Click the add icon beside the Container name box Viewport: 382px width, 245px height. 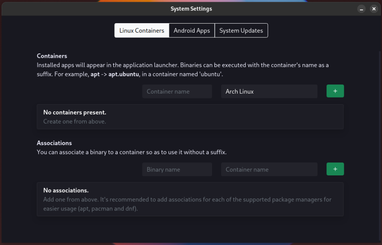click(335, 91)
